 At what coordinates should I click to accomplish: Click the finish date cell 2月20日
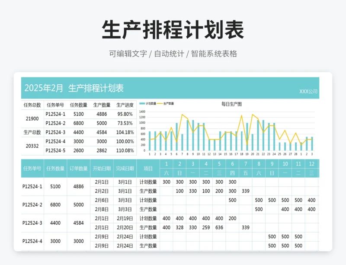click(125, 227)
